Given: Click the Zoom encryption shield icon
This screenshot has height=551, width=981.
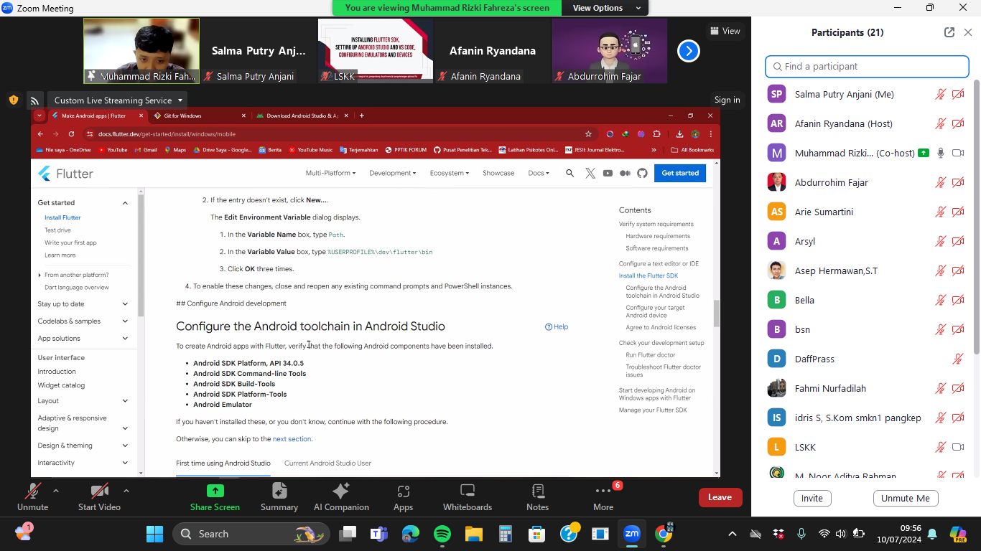Looking at the screenshot, I should (14, 100).
